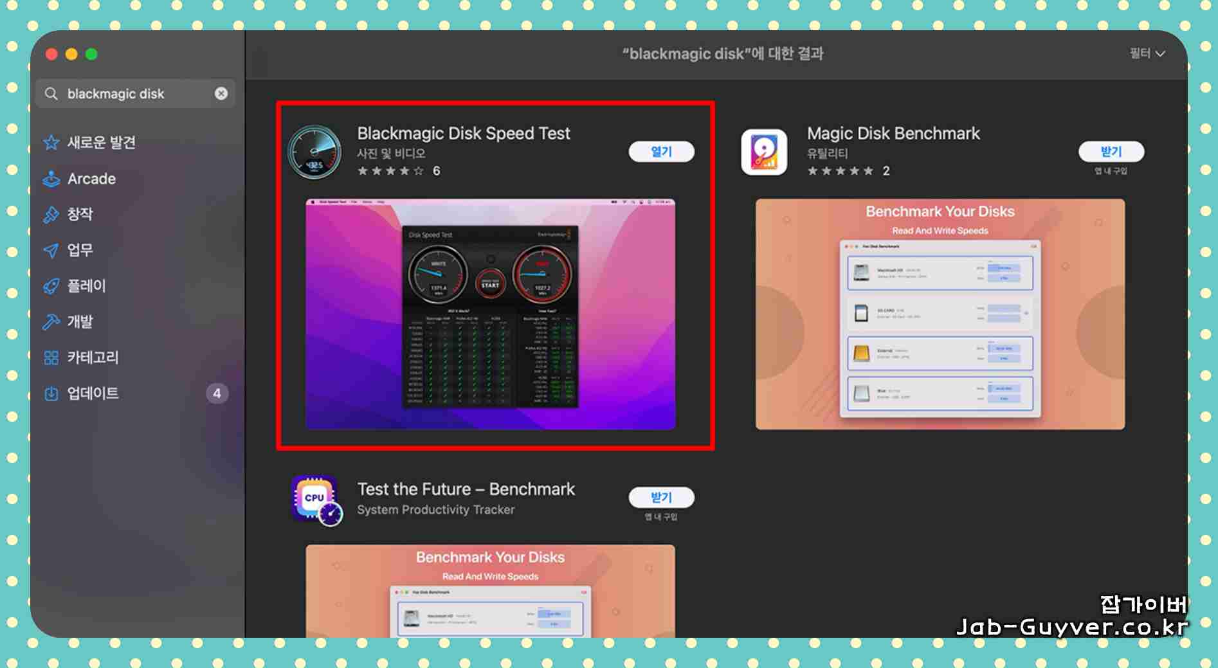This screenshot has width=1218, height=668.
Task: Click the green fullscreen window button
Action: coord(91,54)
